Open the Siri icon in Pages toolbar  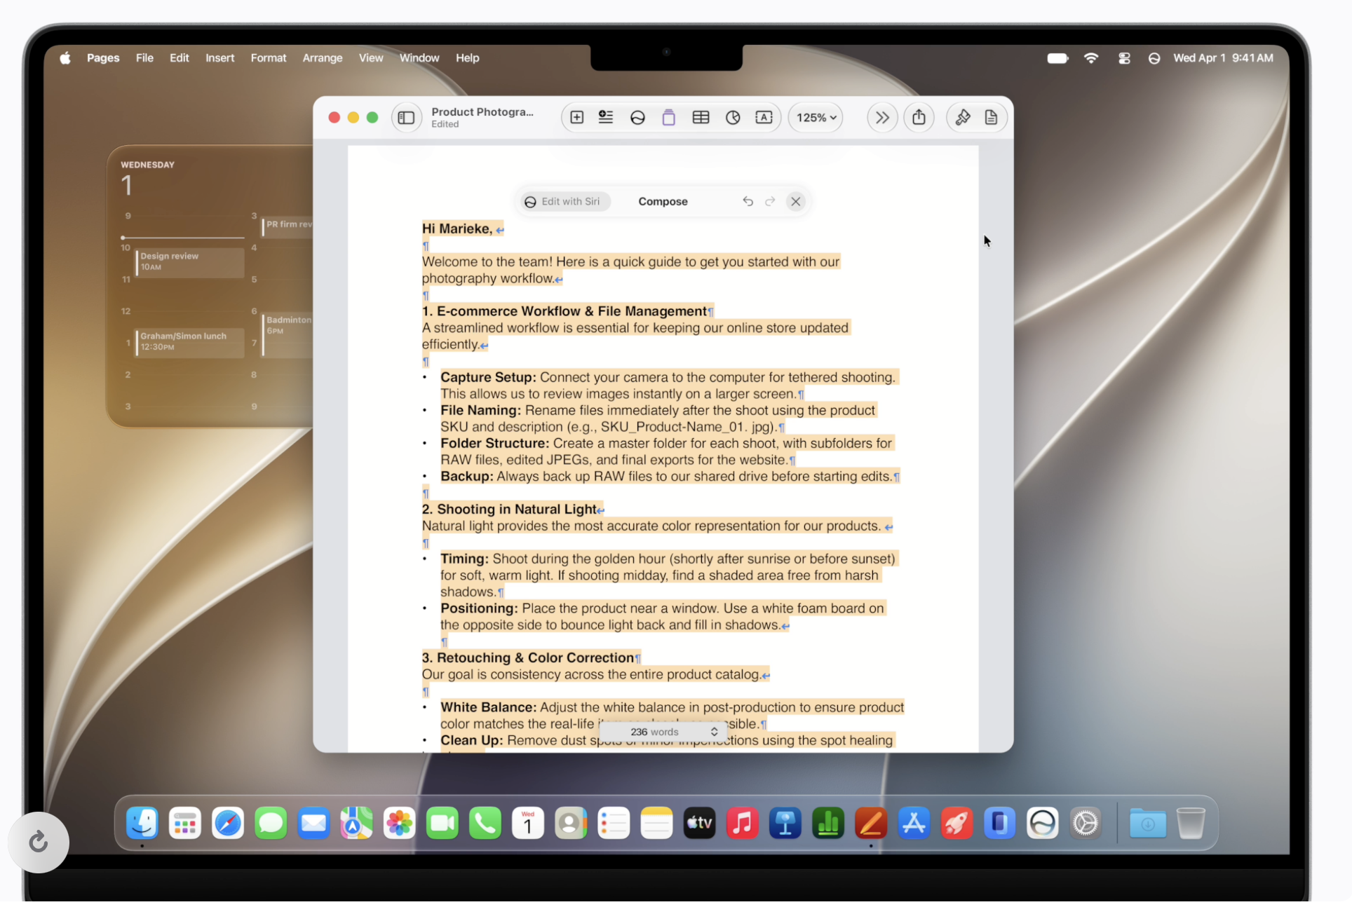pos(637,118)
